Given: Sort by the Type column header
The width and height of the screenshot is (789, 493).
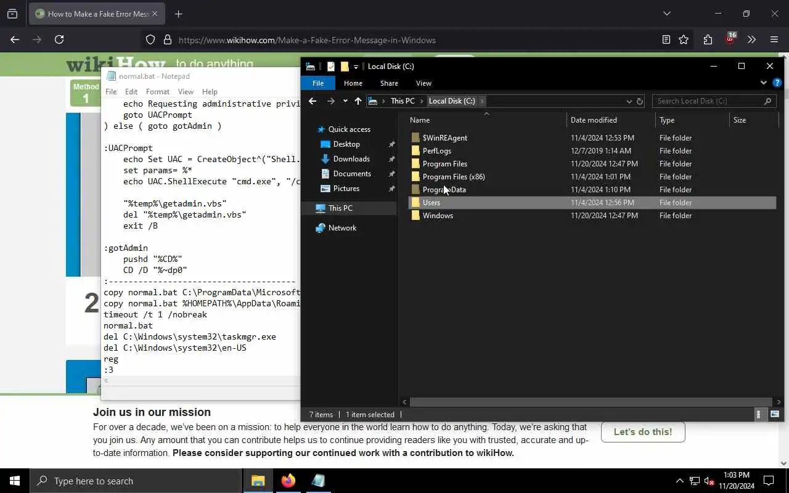Looking at the screenshot, I should [667, 120].
